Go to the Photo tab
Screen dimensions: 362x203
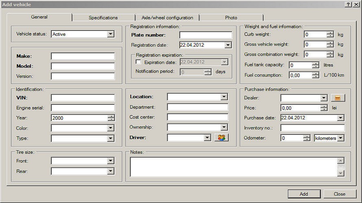[231, 17]
